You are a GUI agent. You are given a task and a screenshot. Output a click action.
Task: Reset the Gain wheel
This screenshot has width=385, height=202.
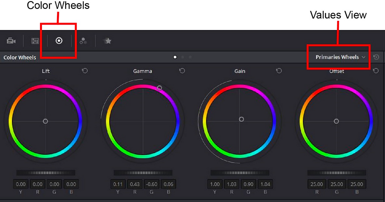point(279,71)
